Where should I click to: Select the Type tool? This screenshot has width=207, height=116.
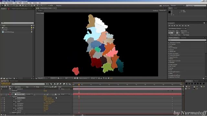pos(26,5)
